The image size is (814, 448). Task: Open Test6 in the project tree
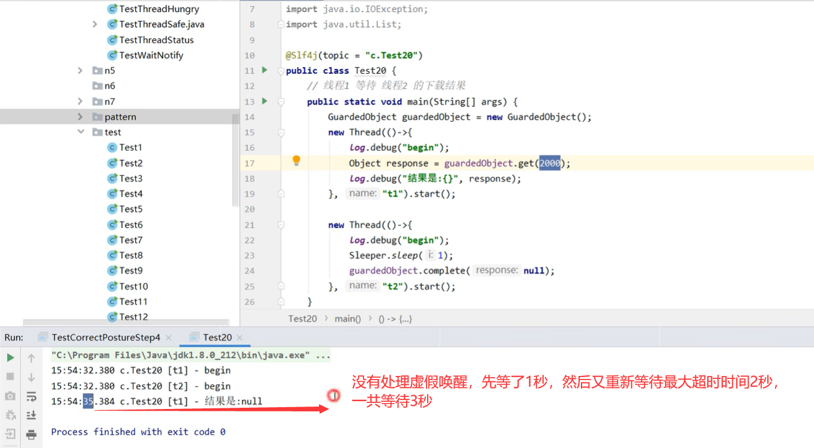pyautogui.click(x=124, y=225)
